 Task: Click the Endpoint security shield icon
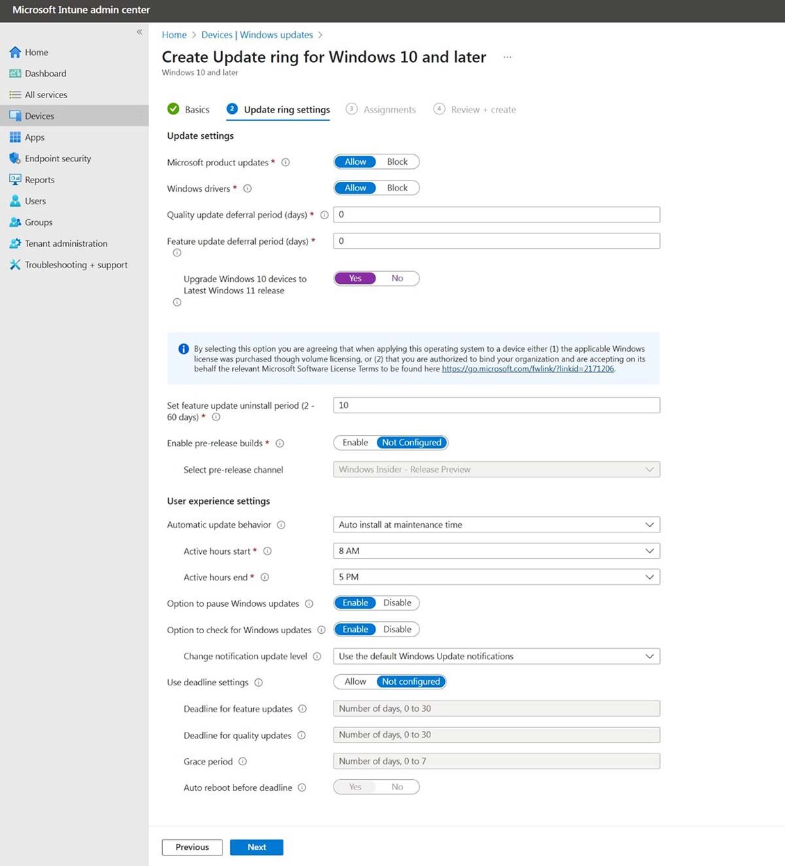click(x=15, y=158)
